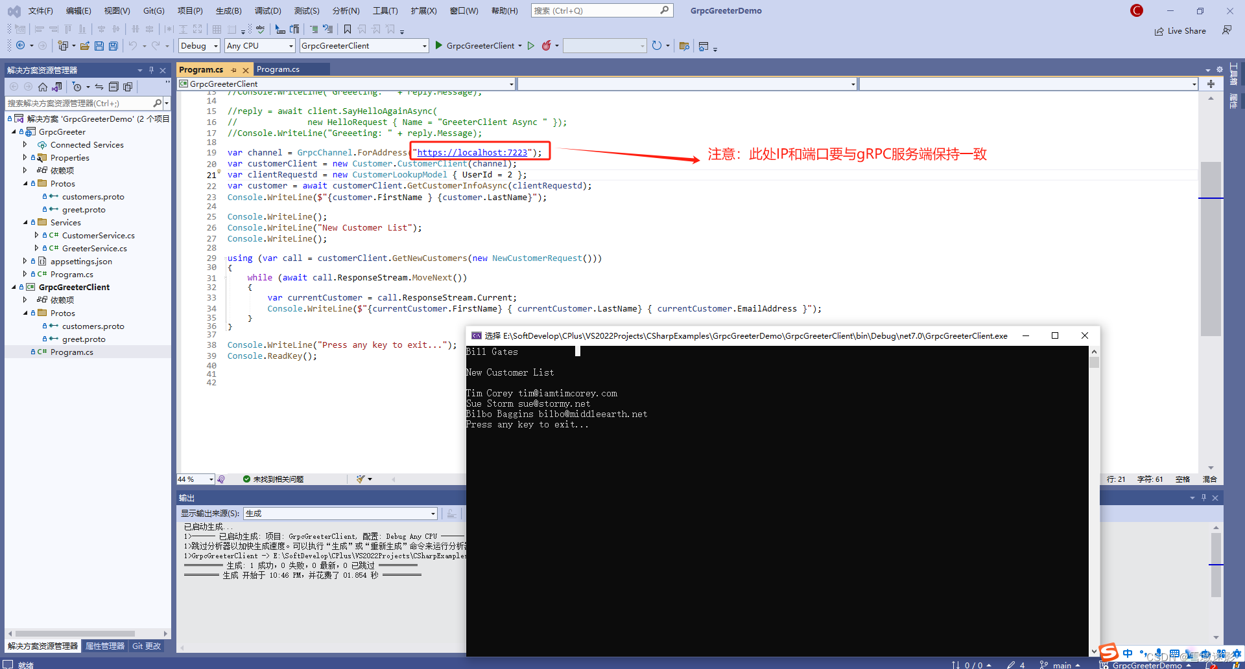Click Solution Explorer's horizontal scrollbar thumb
The height and width of the screenshot is (669, 1245).
click(x=75, y=633)
